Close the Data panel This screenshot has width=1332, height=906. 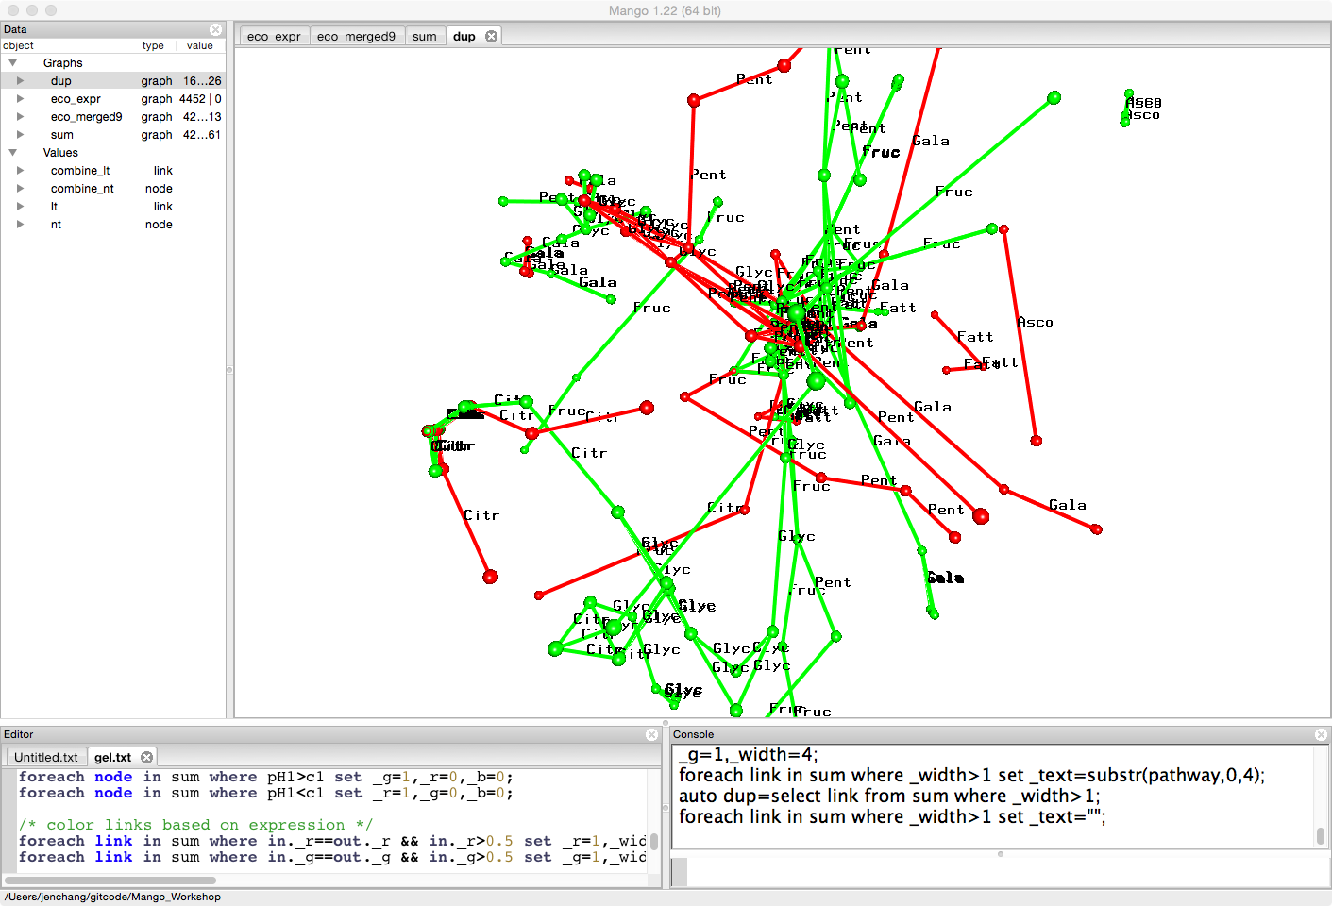(x=215, y=30)
